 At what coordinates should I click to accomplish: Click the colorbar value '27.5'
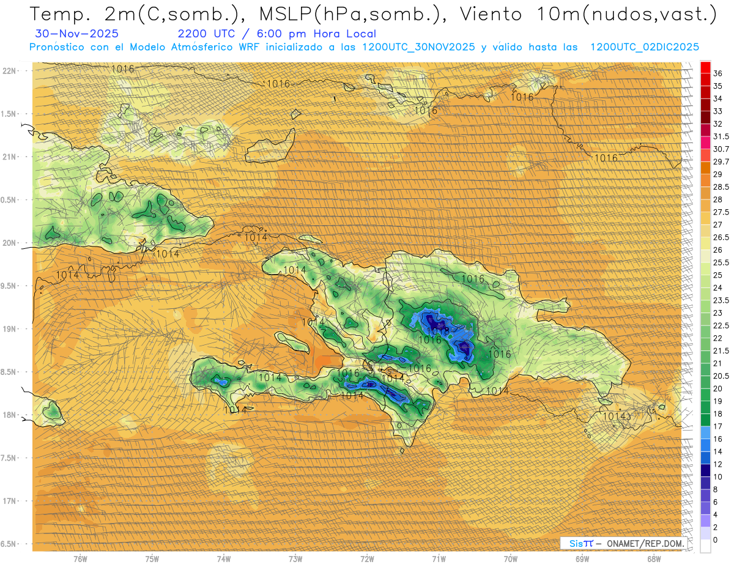(x=721, y=212)
